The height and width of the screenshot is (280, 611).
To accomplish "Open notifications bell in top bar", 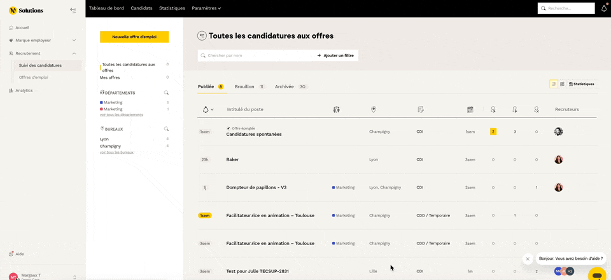I will click(x=604, y=8).
